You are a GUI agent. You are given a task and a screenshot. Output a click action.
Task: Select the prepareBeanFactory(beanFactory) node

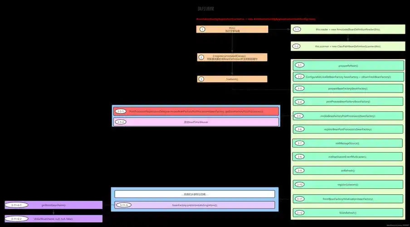pos(347,89)
